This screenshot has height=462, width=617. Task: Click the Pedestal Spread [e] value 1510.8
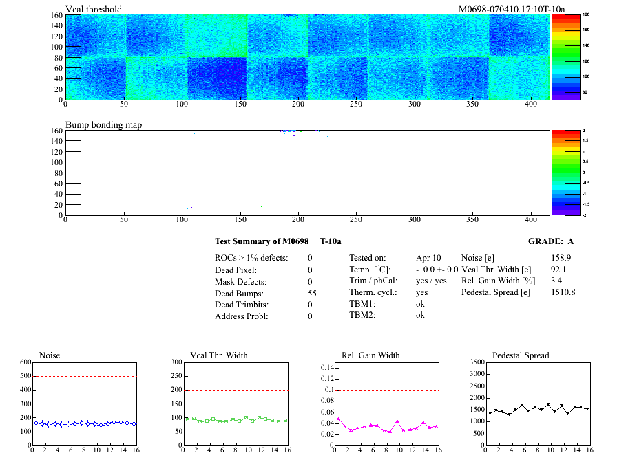click(x=563, y=292)
